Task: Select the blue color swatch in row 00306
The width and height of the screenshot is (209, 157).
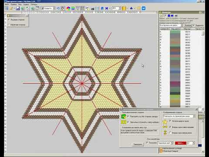Action: (x=175, y=53)
